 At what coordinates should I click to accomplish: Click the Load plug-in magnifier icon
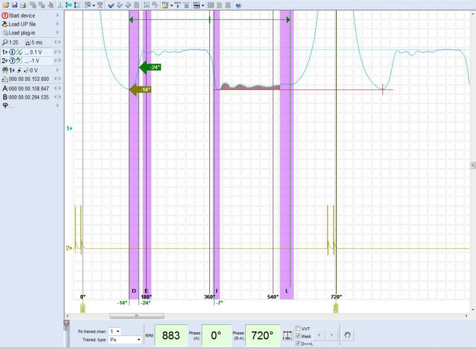pyautogui.click(x=5, y=33)
